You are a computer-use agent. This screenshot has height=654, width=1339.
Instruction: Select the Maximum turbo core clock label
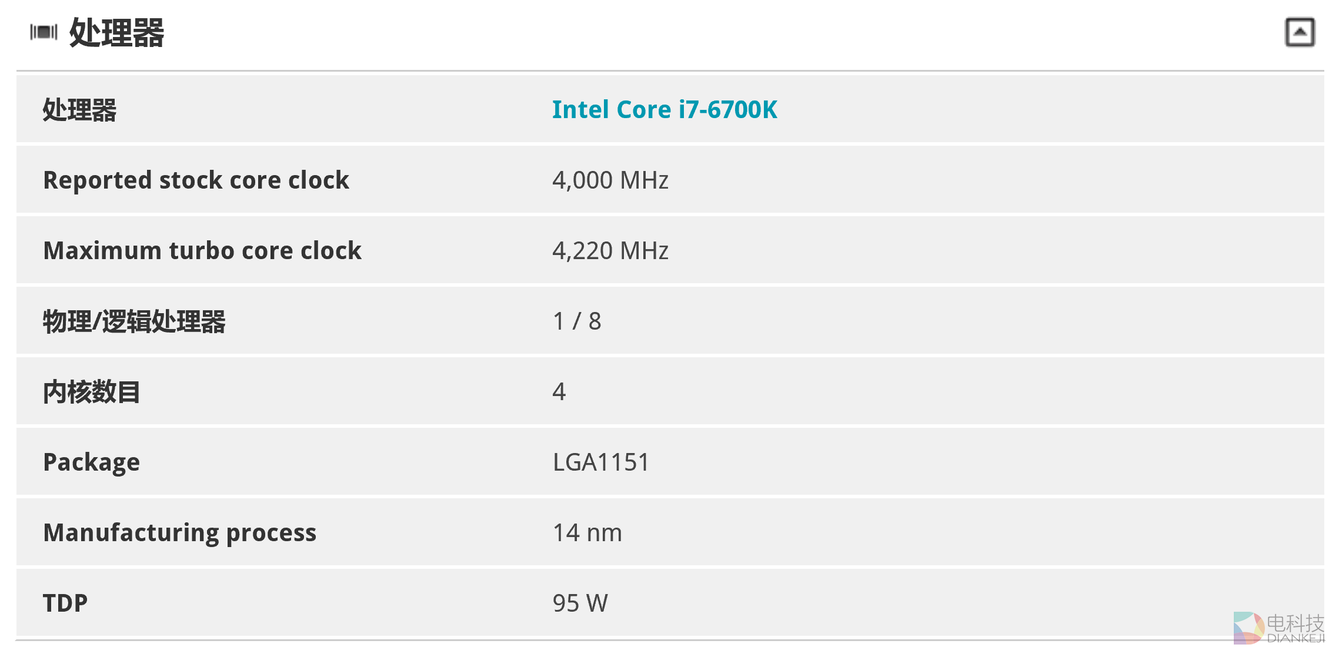(202, 251)
